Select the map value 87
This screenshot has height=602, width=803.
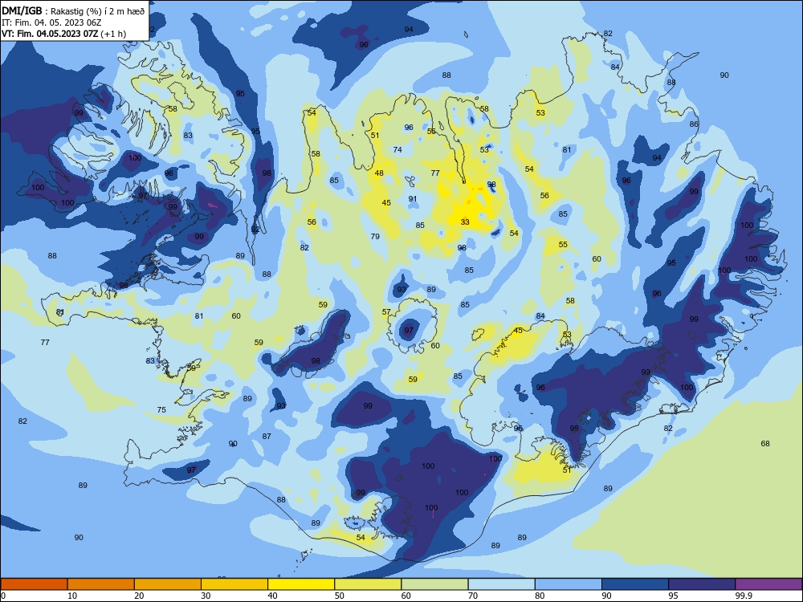267,436
